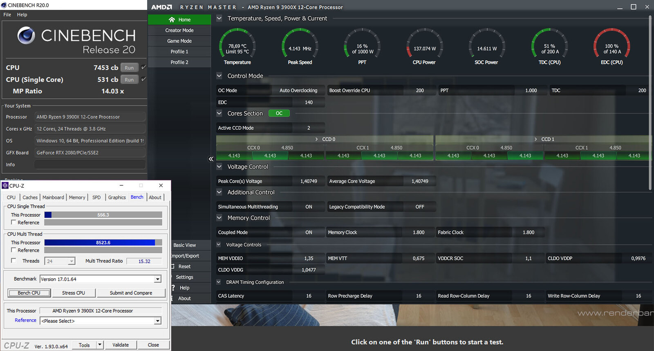Click the Cinebench R20 title bar icon
This screenshot has width=654, height=351.
click(4, 5)
